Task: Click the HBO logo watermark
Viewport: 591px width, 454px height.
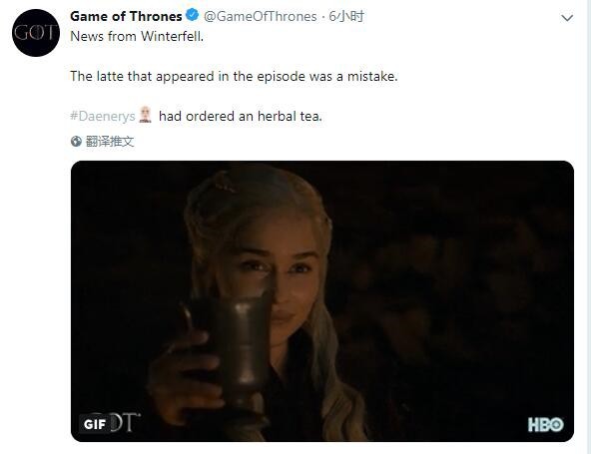Action: 546,425
